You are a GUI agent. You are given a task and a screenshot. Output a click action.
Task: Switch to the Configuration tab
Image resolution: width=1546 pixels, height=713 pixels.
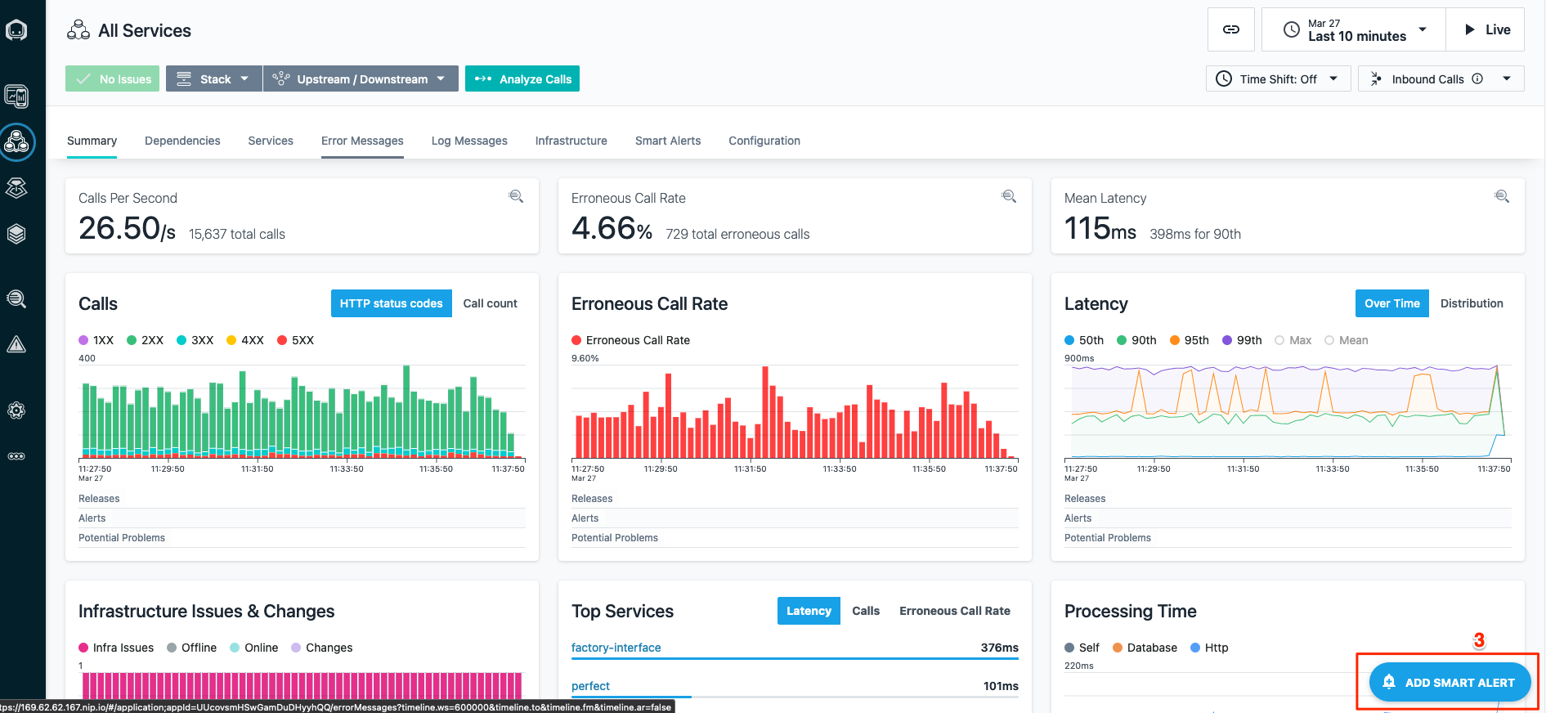click(x=764, y=141)
